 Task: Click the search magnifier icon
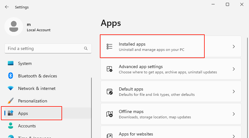point(86,49)
